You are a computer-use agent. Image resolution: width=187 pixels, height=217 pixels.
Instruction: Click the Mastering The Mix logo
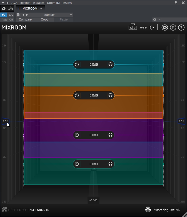click(148, 210)
